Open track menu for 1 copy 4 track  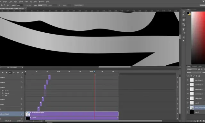click(22, 82)
